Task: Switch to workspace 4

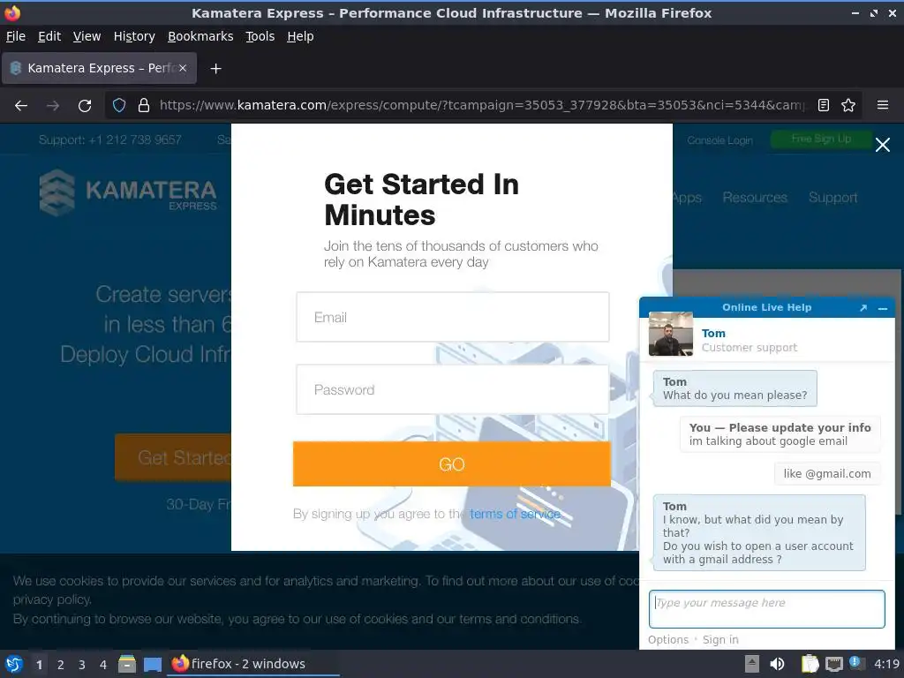Action: click(103, 665)
